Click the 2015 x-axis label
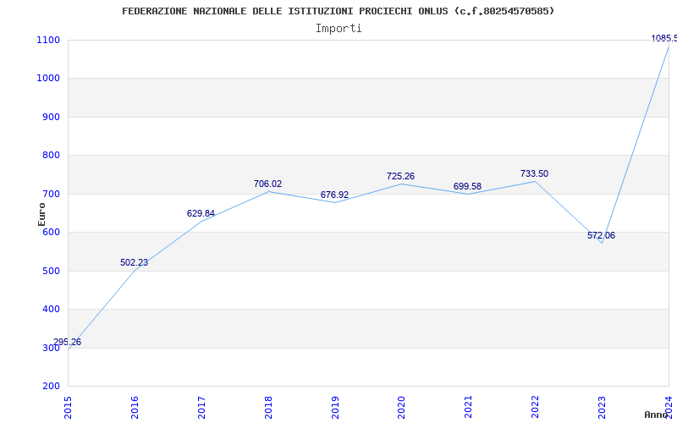Viewport: 677px width, 423px height. tap(68, 408)
